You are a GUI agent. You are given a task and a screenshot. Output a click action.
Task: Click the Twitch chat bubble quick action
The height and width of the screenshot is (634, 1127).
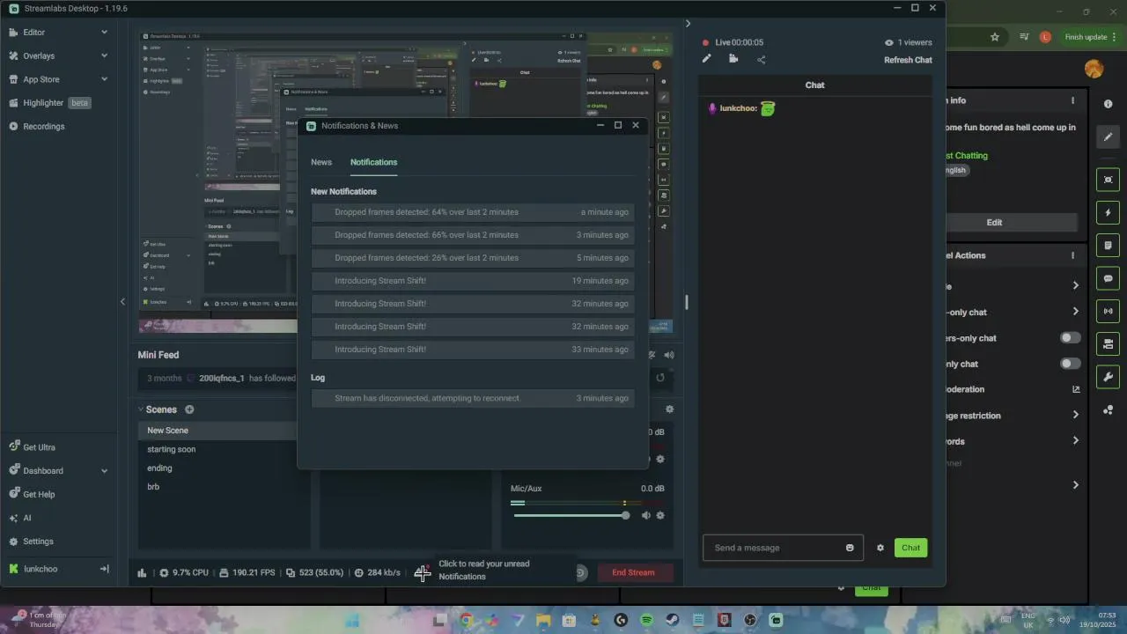click(1108, 278)
